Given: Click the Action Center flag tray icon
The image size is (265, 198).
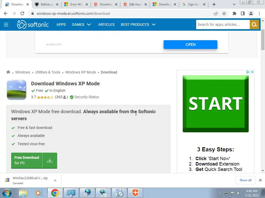Looking at the screenshot, I should tap(233, 193).
